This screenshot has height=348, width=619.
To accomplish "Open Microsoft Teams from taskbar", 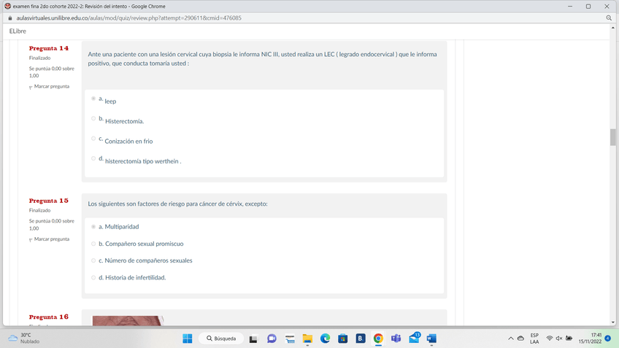I will [x=396, y=339].
